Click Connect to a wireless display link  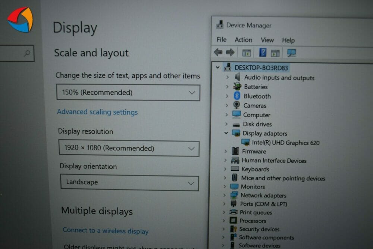click(x=106, y=231)
